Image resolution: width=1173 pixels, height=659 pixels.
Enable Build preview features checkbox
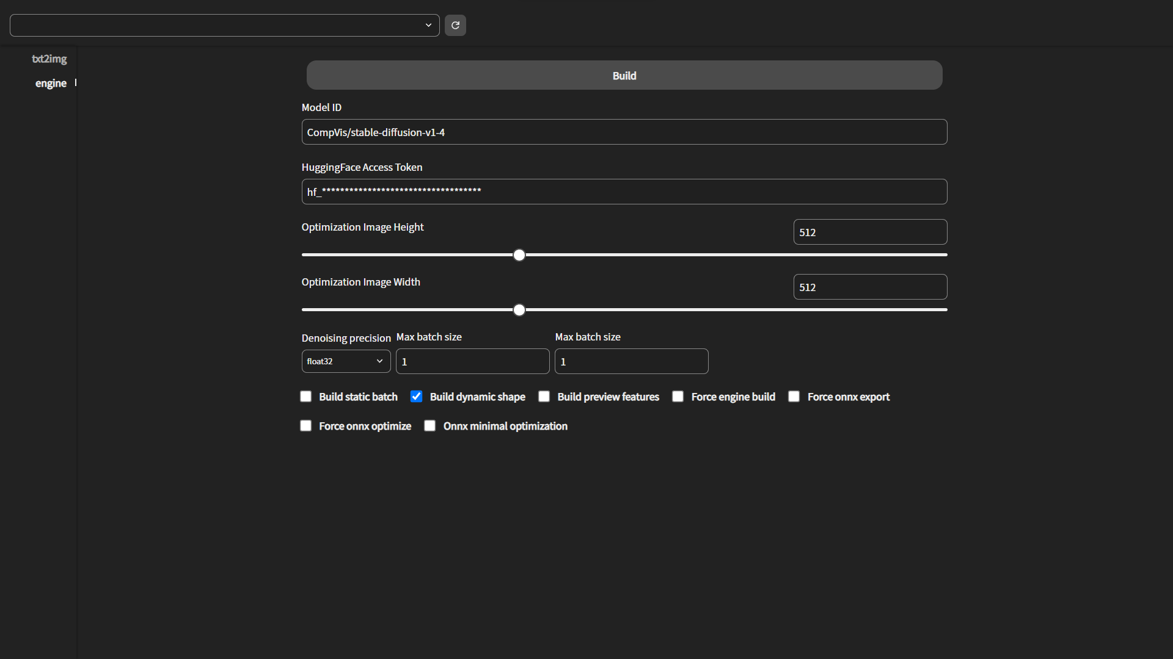(544, 397)
